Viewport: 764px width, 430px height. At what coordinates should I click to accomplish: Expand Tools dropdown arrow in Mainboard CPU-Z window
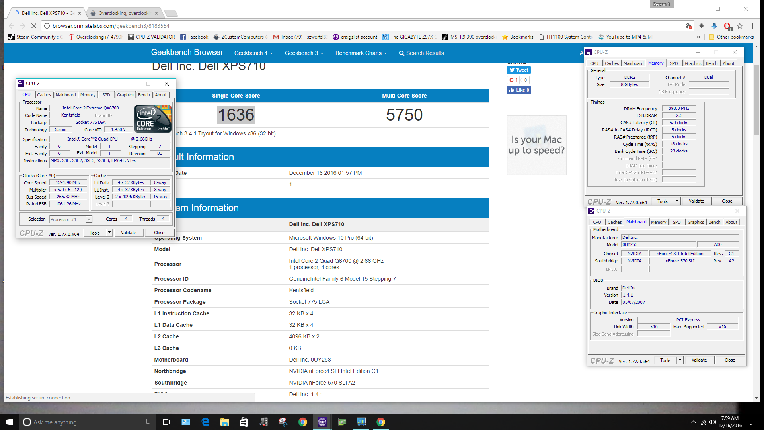pyautogui.click(x=680, y=360)
